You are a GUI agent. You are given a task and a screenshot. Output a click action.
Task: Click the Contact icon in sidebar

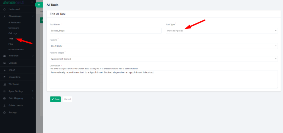pyautogui.click(x=4, y=63)
